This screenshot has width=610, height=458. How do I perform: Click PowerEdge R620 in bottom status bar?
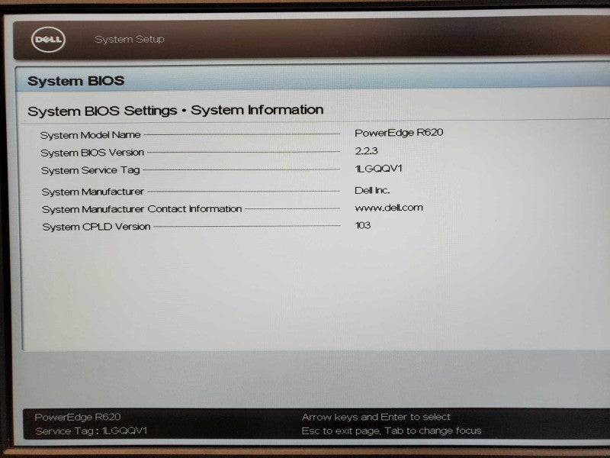(x=78, y=417)
